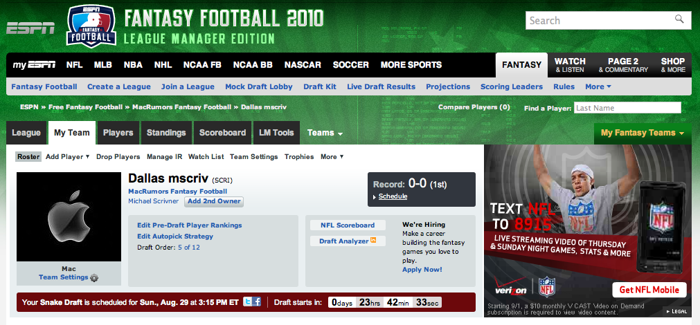Open Manage IR option
The width and height of the screenshot is (700, 325).
[164, 157]
